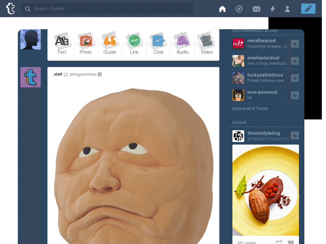The height and width of the screenshot is (244, 326).
Task: Create a new Quote post
Action: coord(110,44)
